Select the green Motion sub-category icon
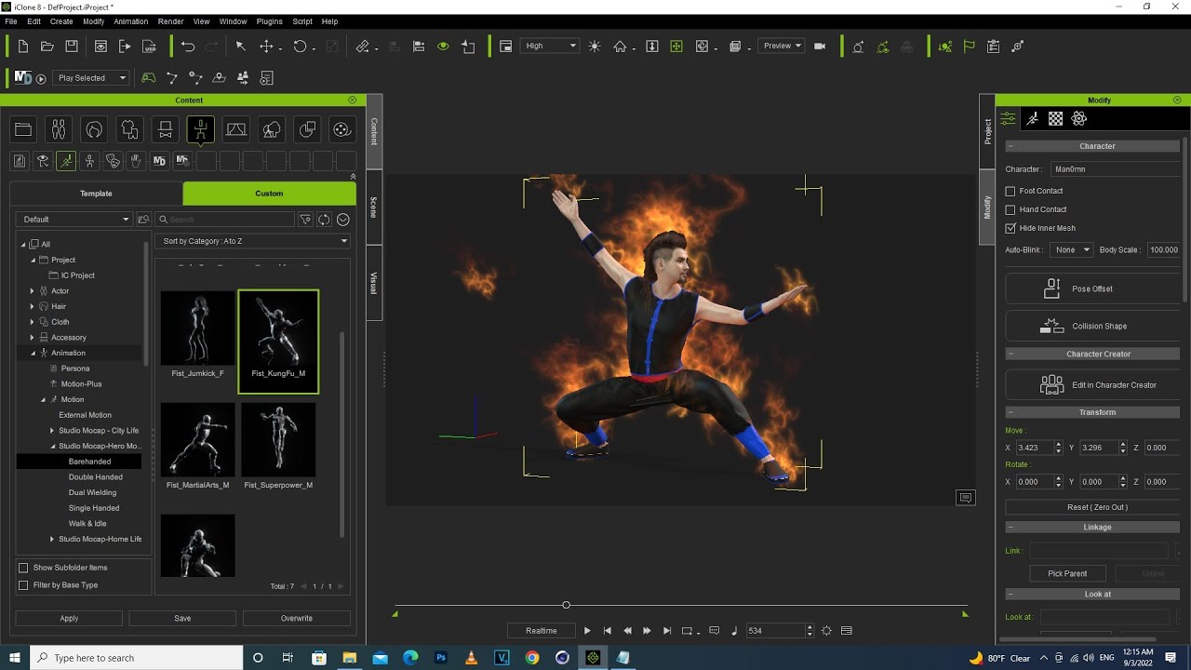The height and width of the screenshot is (670, 1191). 66,161
